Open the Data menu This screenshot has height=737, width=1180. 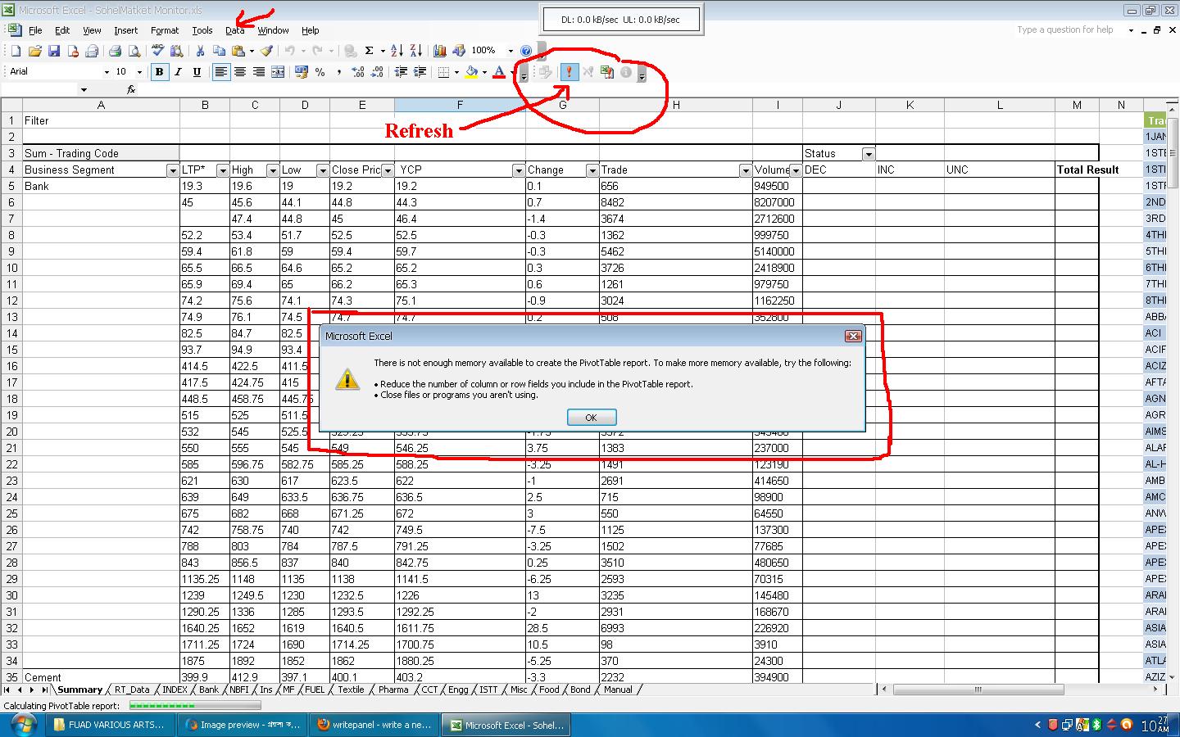click(235, 30)
